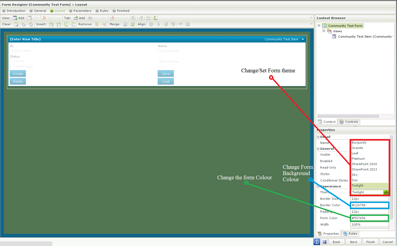Click the expand/collapse height toolbar icon
Image resolution: width=397 pixels, height=246 pixels.
[156, 18]
